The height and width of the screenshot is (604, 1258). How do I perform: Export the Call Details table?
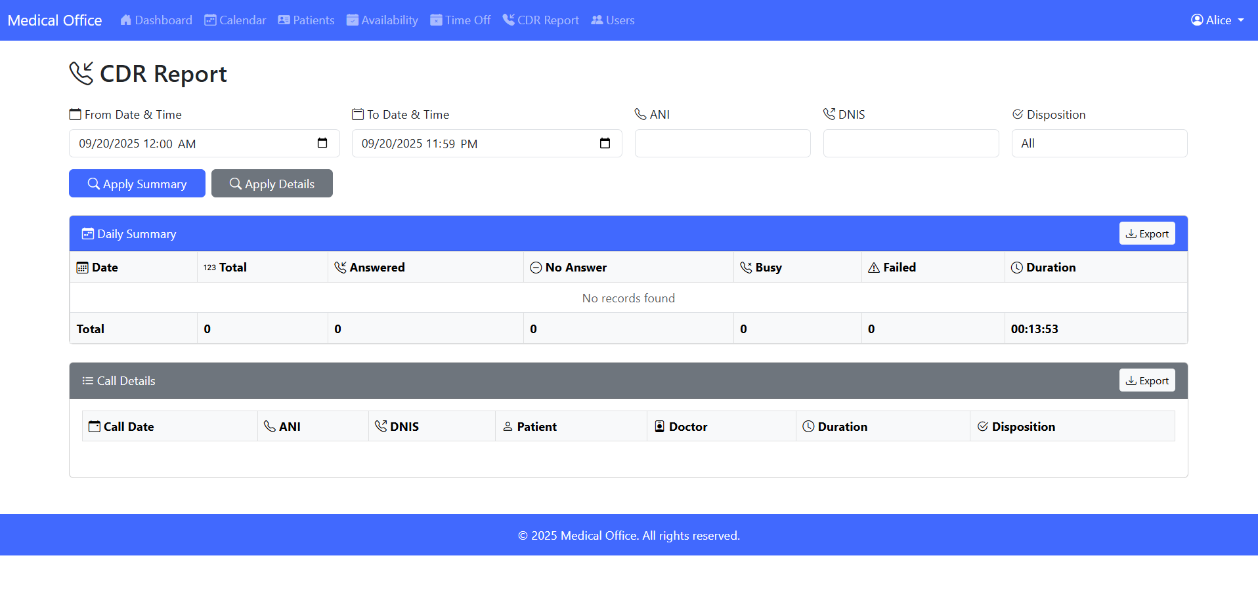point(1146,380)
